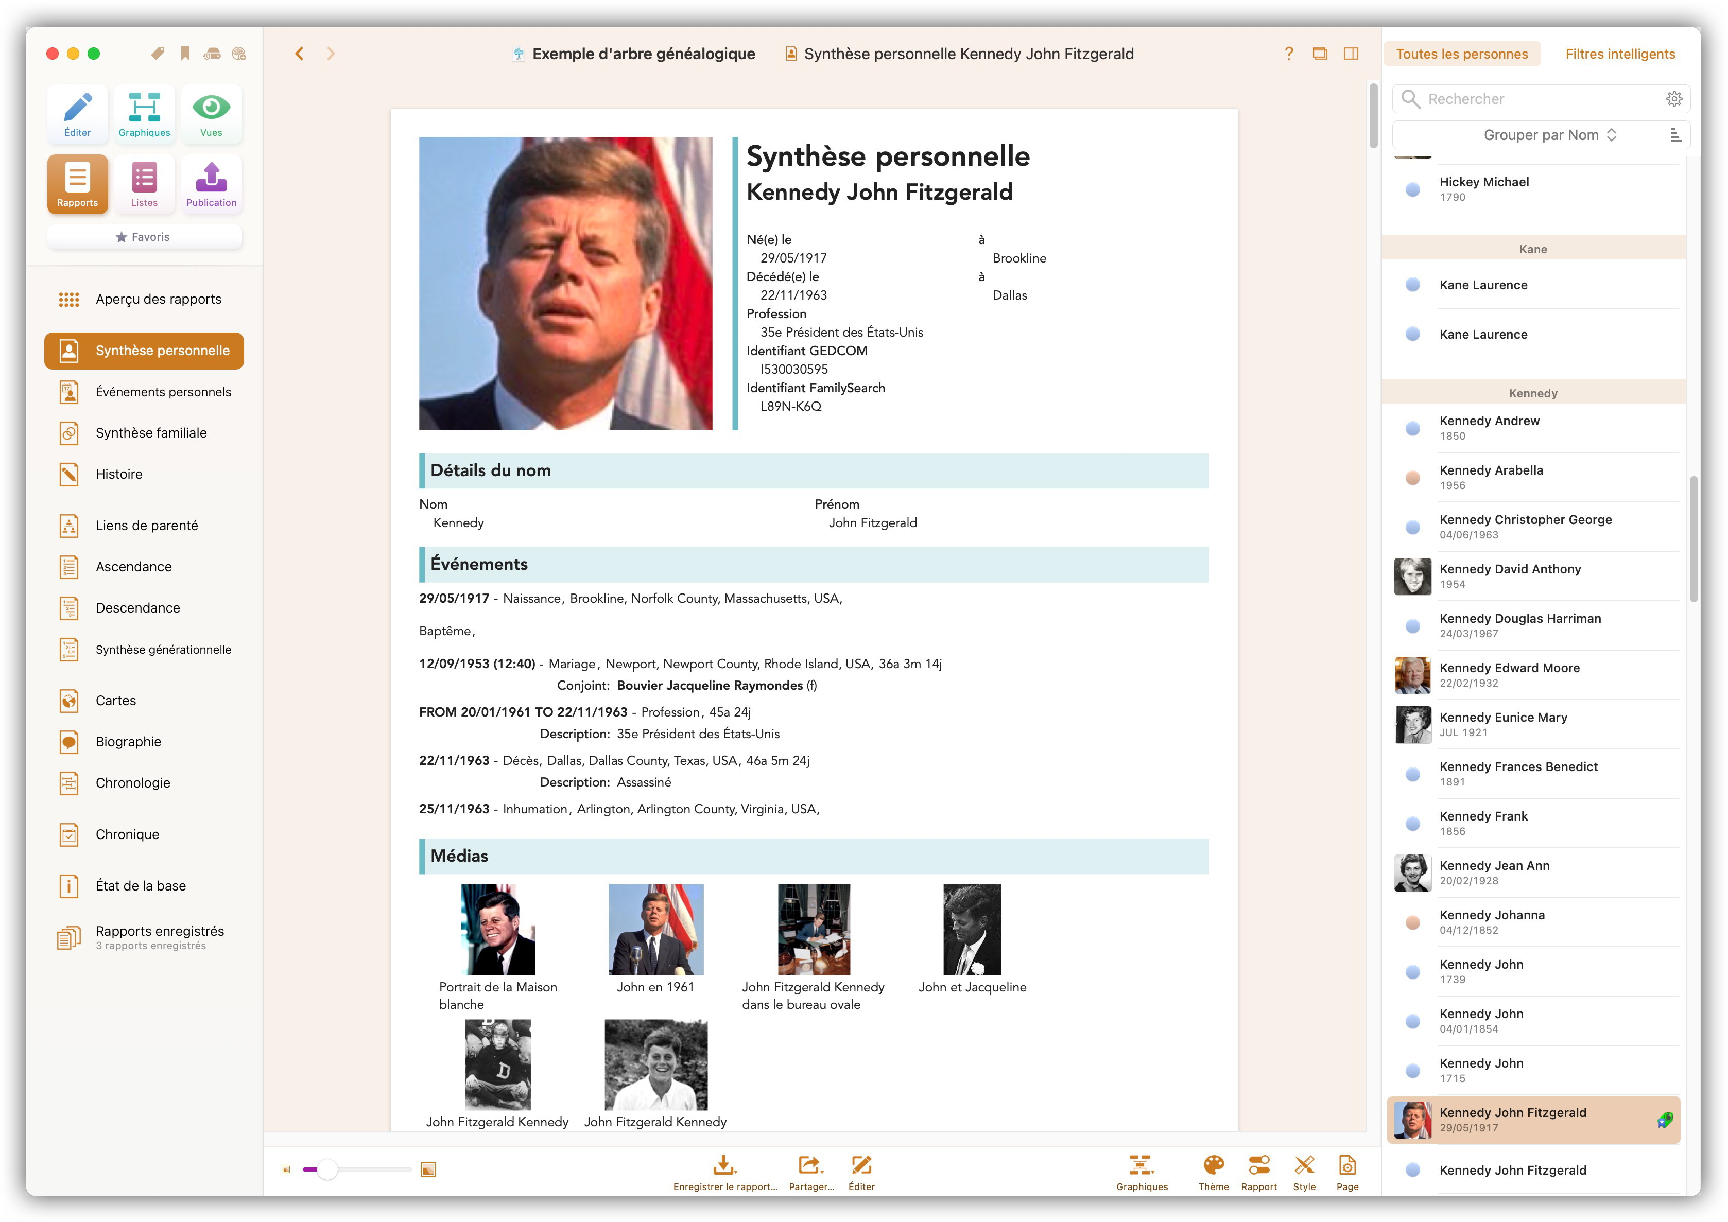
Task: Click the car icon in title bar
Action: 212,54
